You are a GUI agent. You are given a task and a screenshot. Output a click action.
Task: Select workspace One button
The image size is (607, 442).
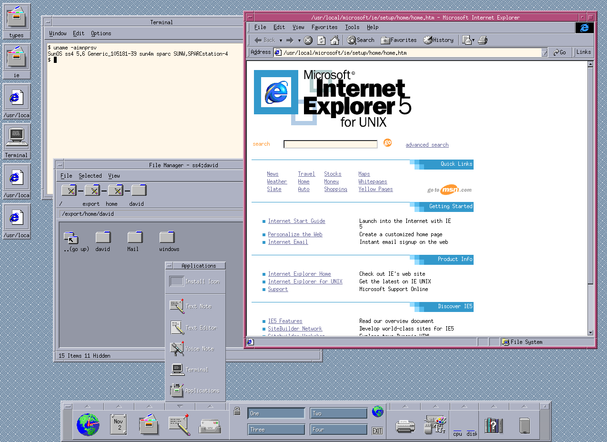(276, 413)
